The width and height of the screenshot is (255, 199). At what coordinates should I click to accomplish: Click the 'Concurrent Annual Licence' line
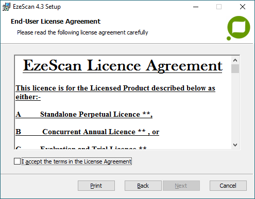[87, 132]
